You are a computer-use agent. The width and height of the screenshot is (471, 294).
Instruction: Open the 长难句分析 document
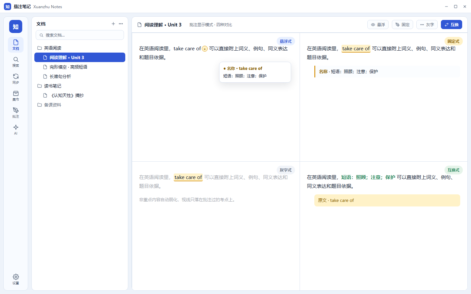(80, 76)
